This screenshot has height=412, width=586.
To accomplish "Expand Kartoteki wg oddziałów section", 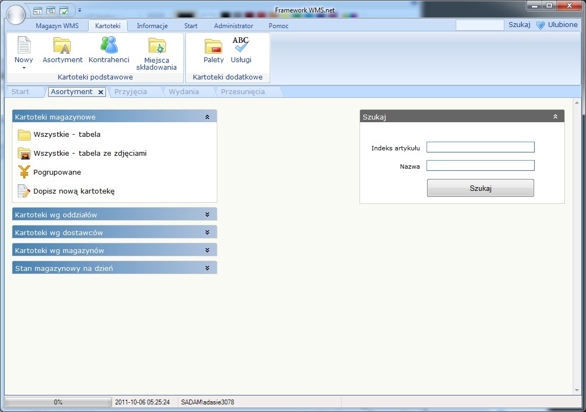I will (207, 215).
